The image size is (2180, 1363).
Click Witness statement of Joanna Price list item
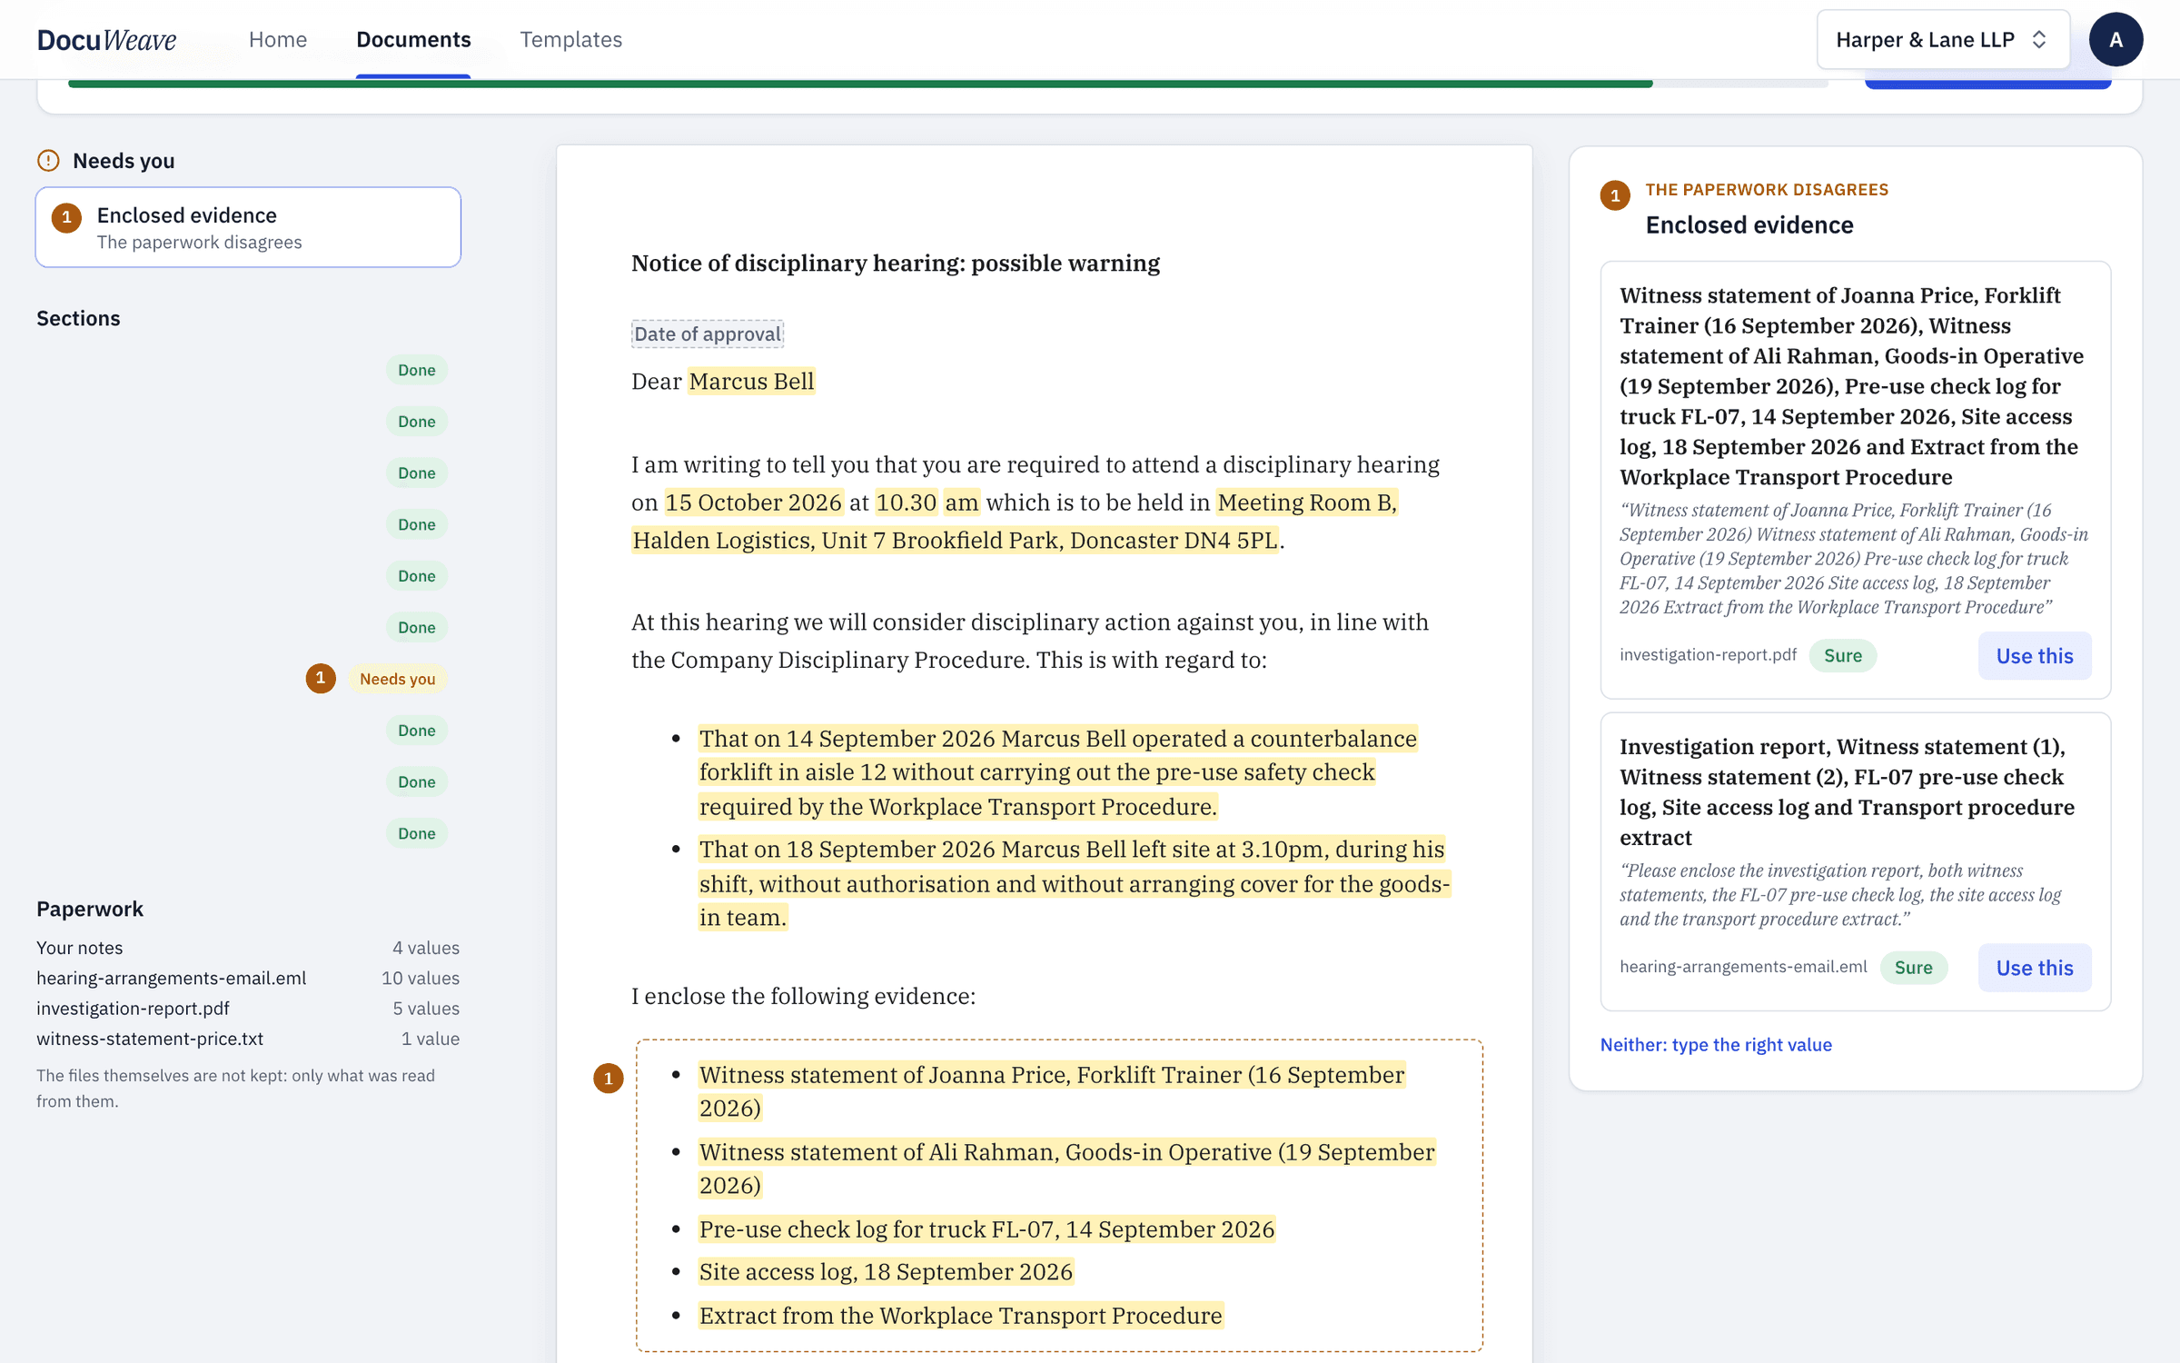(1052, 1091)
